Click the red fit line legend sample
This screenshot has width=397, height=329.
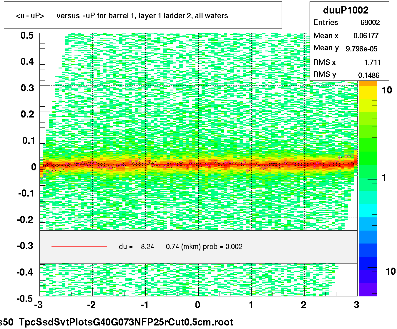coord(79,247)
